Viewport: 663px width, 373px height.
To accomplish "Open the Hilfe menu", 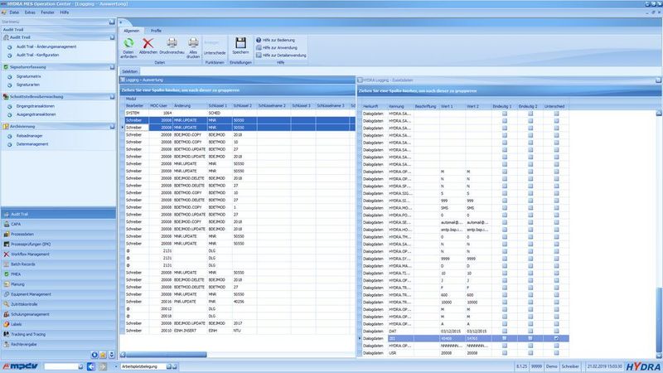I will 65,12.
